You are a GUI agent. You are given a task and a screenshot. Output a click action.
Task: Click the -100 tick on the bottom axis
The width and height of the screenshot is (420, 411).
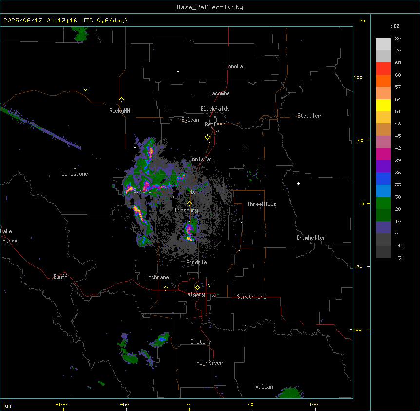[x=61, y=404]
